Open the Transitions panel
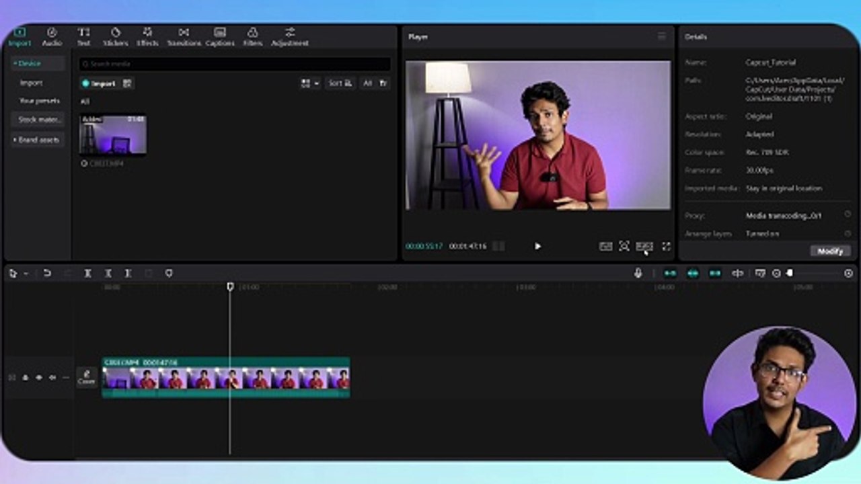This screenshot has width=861, height=484. tap(184, 37)
